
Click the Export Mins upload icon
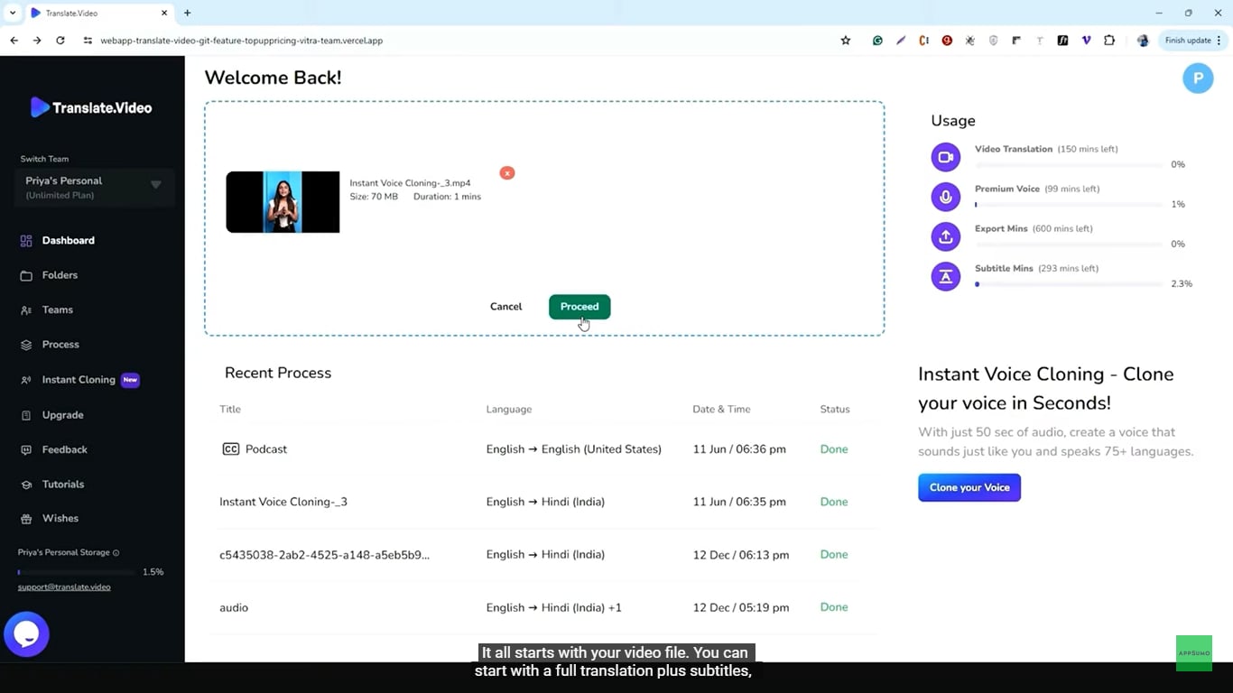coord(945,236)
